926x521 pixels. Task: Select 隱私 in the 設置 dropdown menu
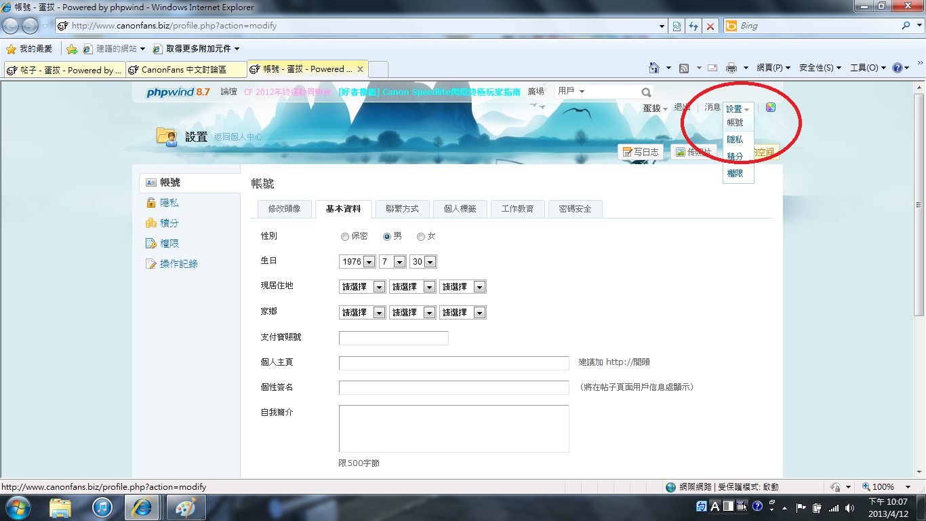(736, 139)
